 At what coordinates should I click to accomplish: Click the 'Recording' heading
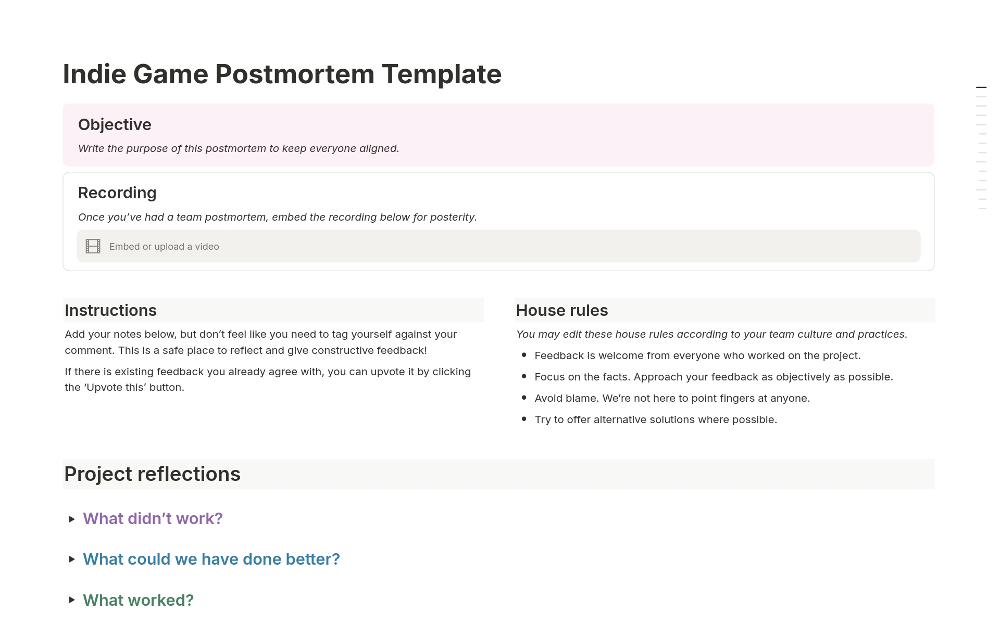(x=117, y=193)
